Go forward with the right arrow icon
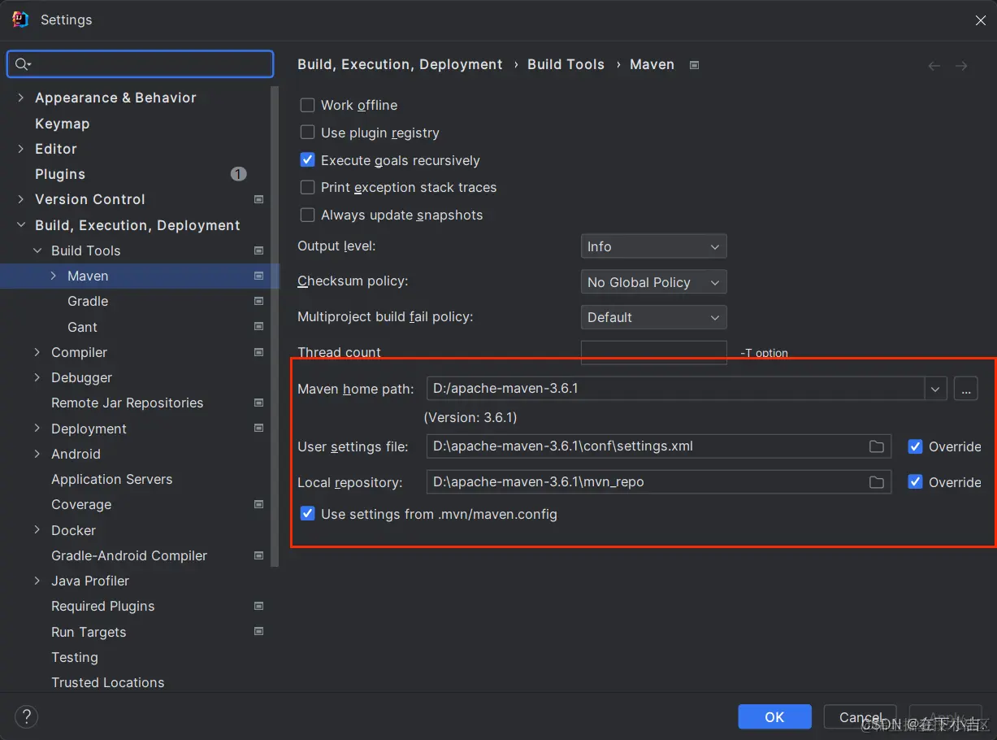 (961, 66)
